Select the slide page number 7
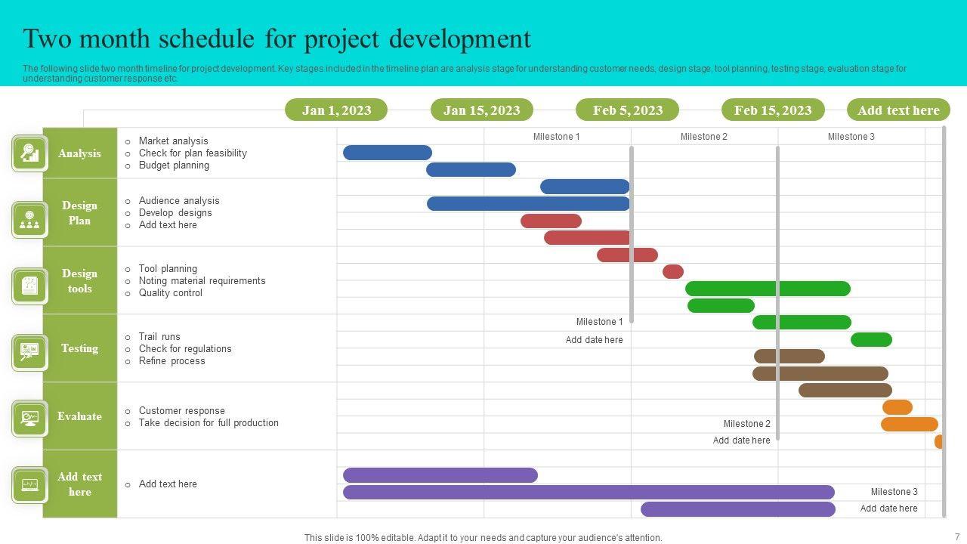 957,537
